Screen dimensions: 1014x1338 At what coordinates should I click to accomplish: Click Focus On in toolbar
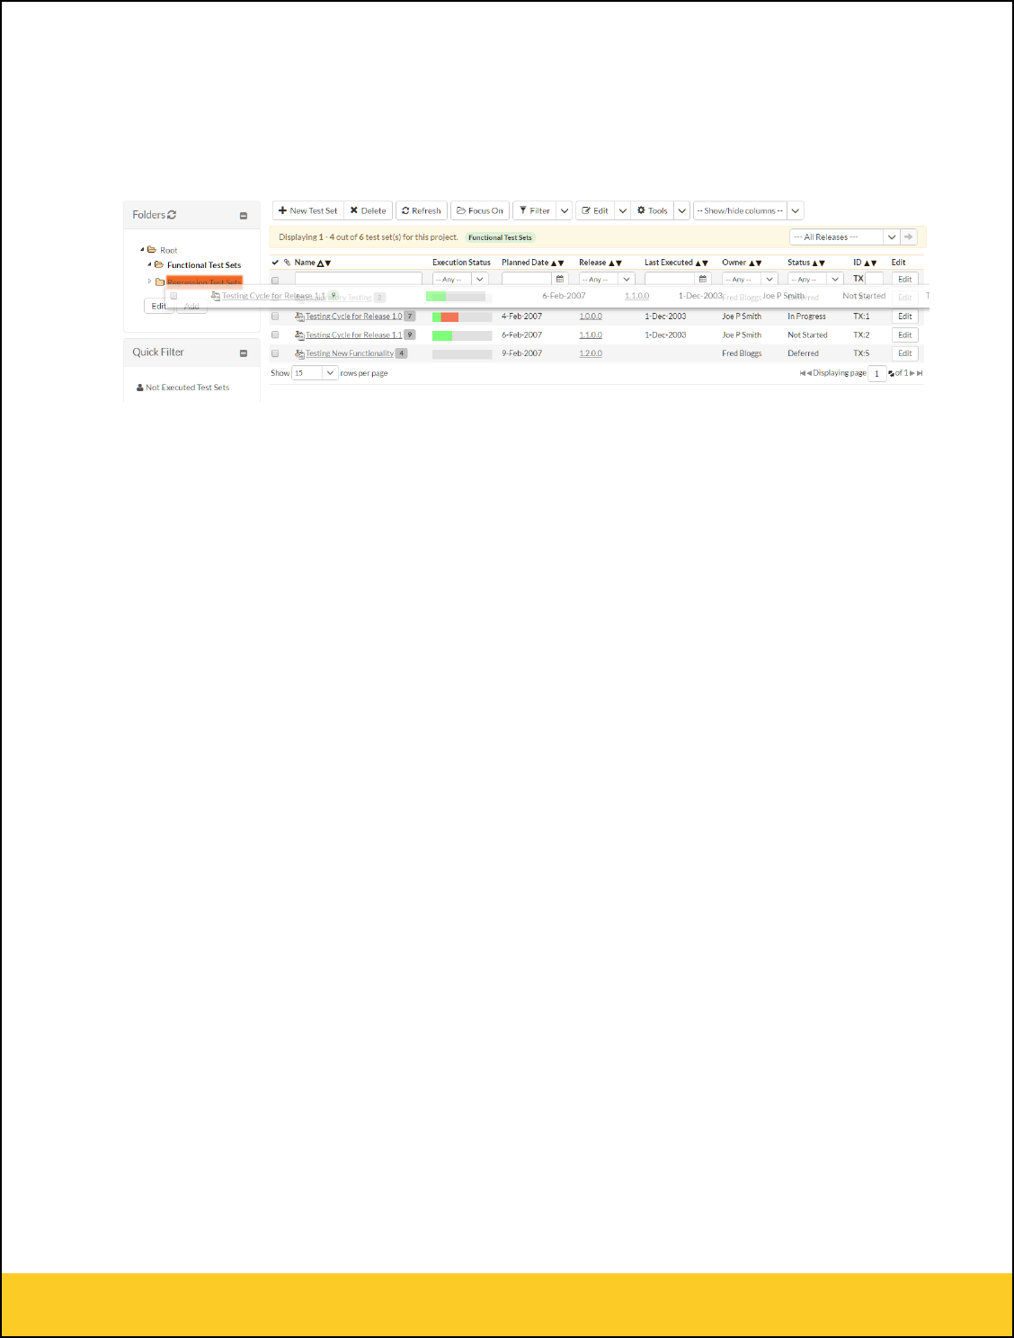click(x=480, y=210)
